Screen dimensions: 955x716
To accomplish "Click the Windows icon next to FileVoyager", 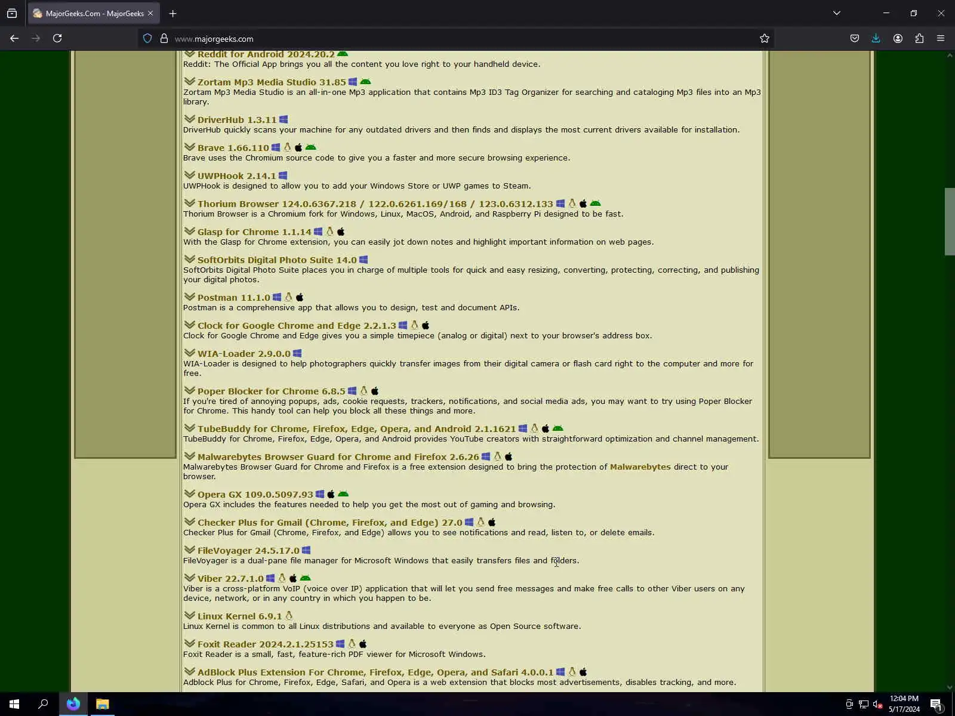I will coord(306,550).
